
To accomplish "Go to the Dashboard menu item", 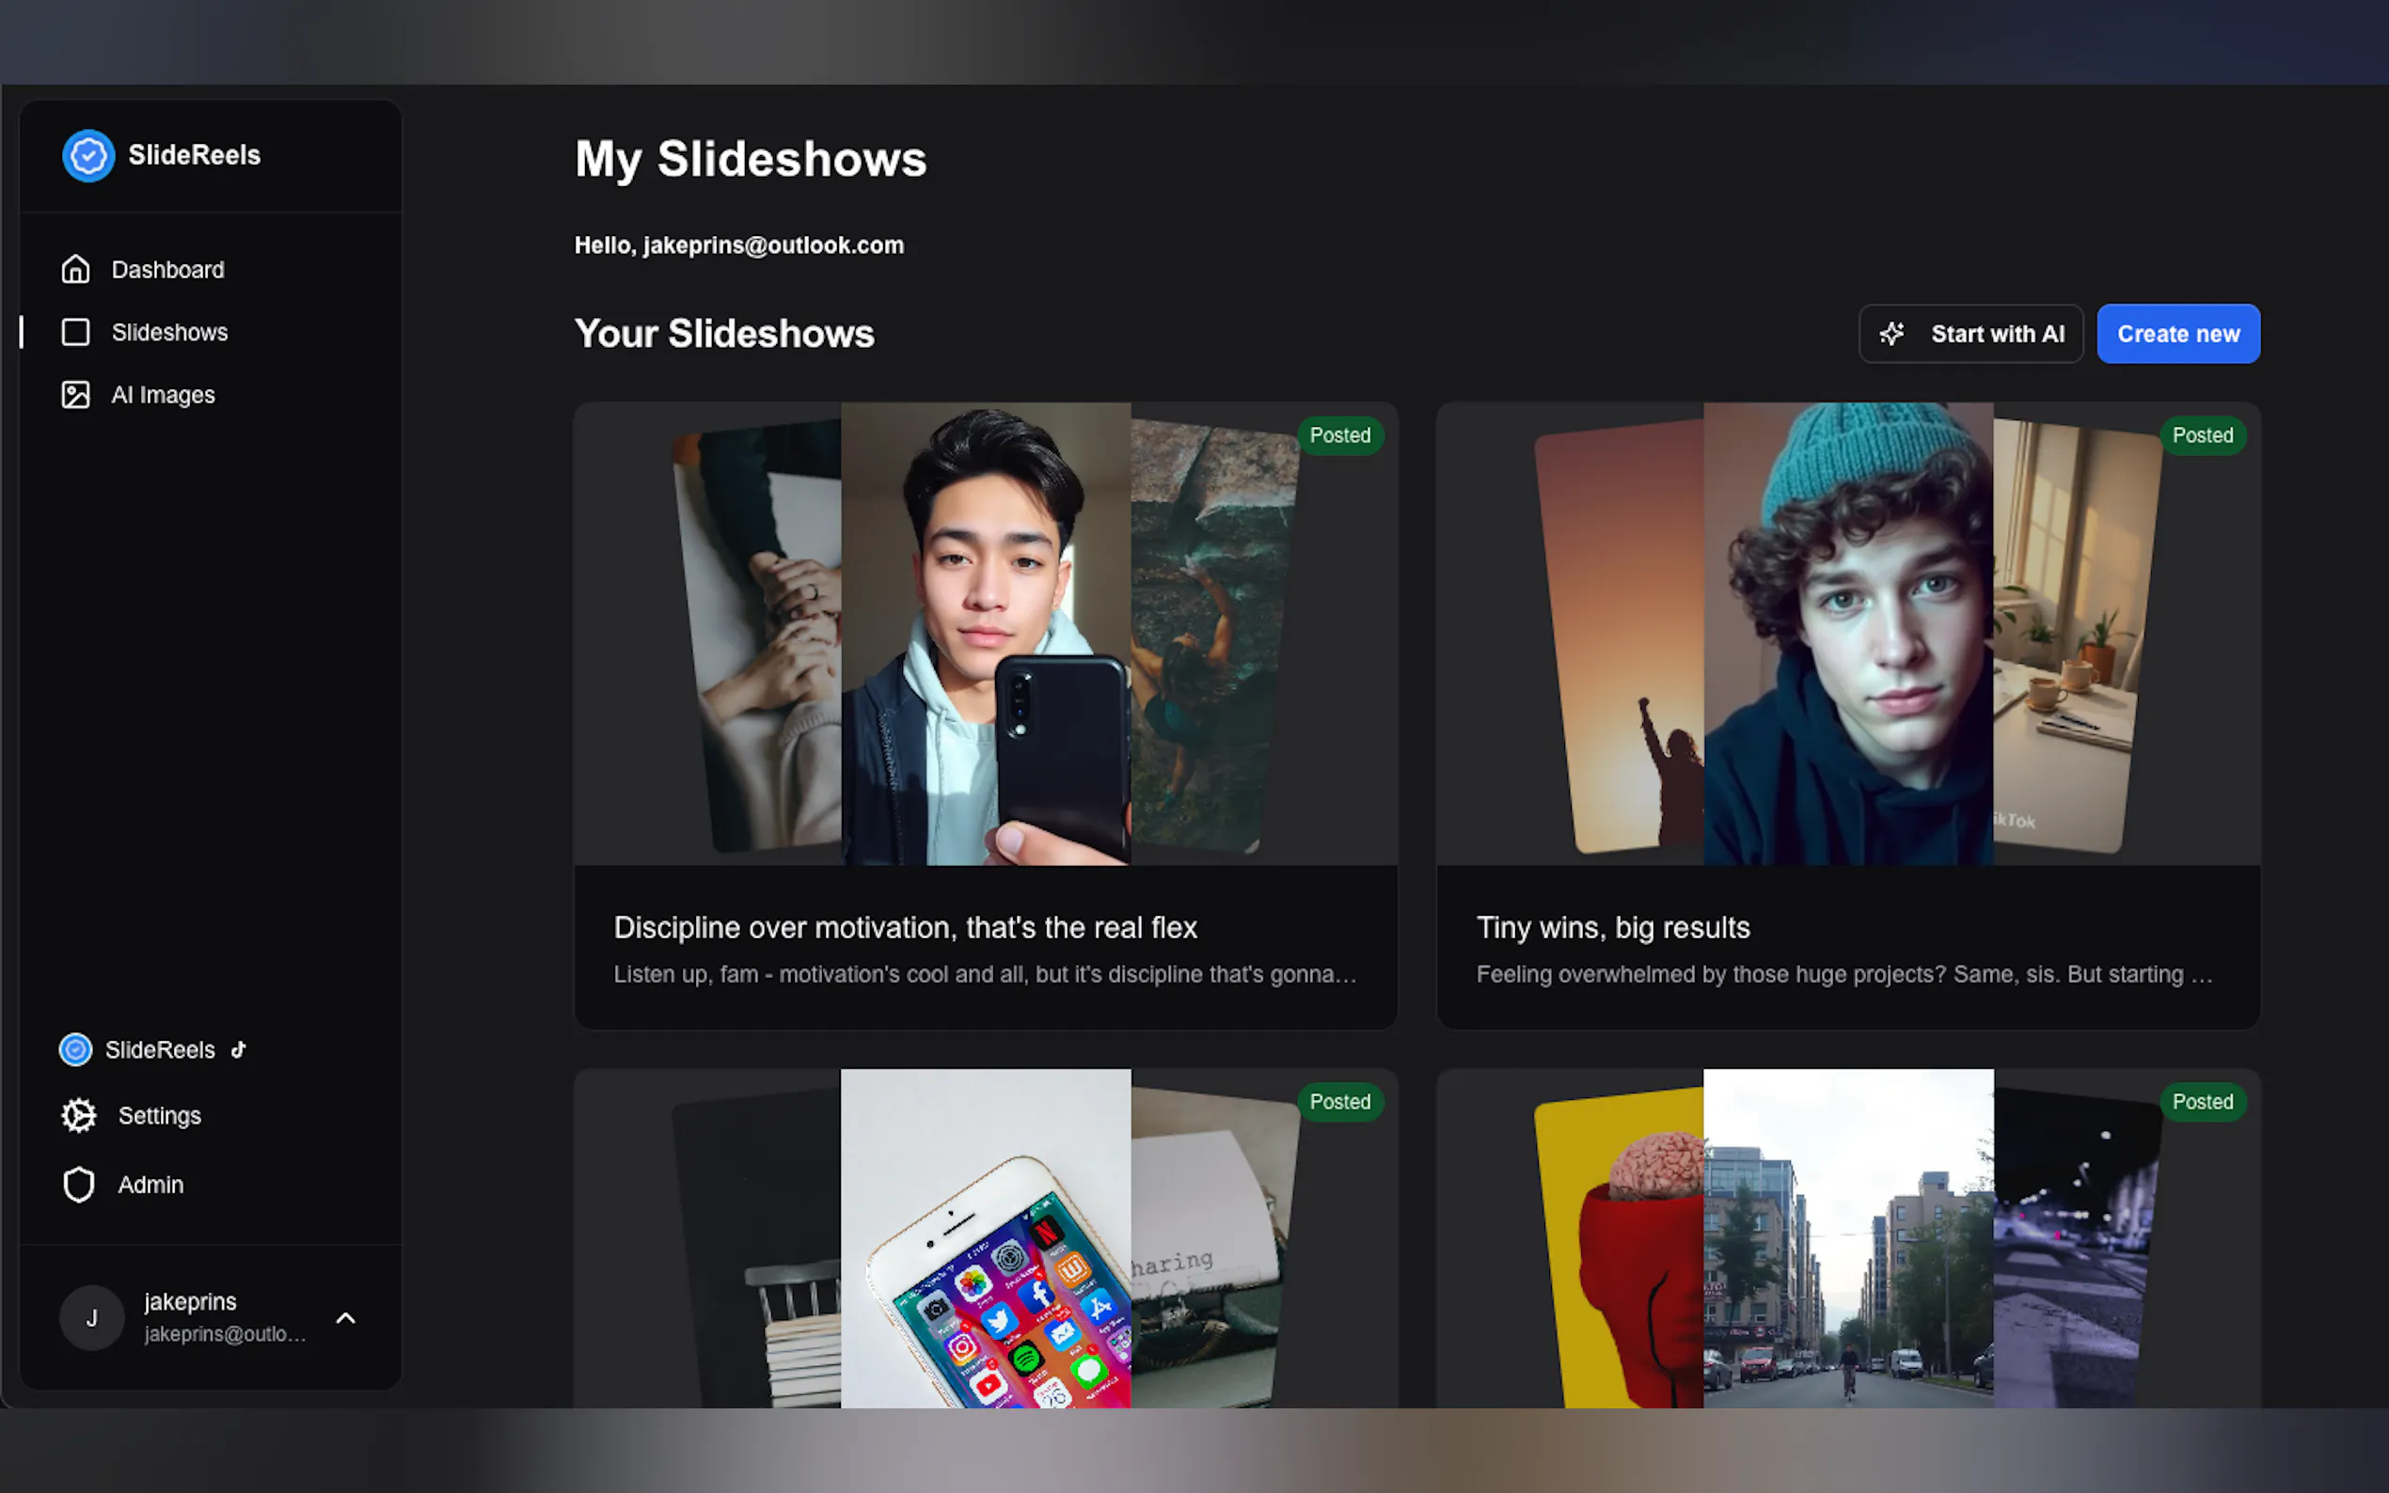I will click(166, 270).
